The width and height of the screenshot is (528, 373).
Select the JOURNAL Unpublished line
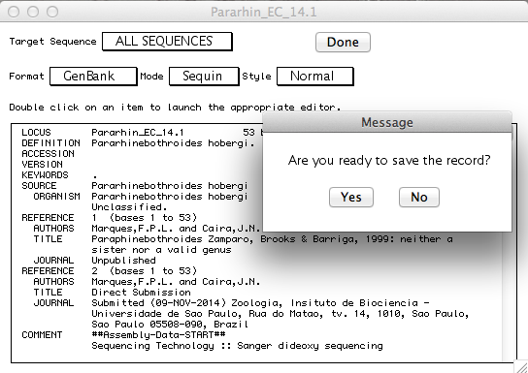pyautogui.click(x=94, y=261)
